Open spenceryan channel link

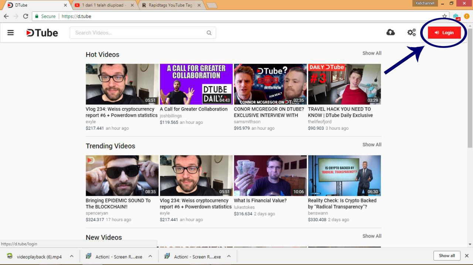(x=96, y=213)
